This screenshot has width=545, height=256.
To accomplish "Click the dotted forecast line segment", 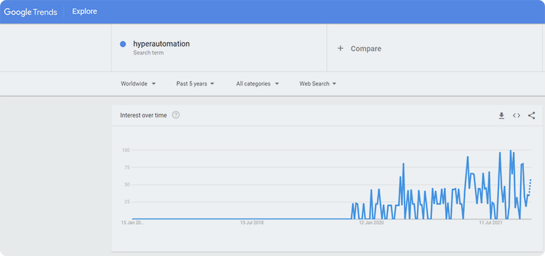I will [x=530, y=186].
